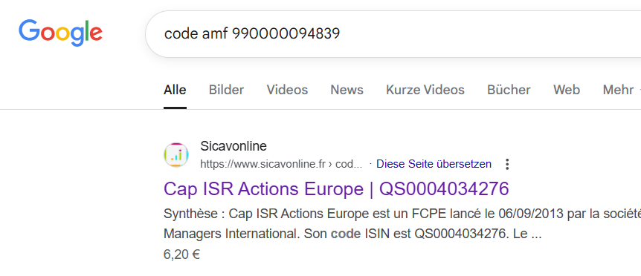641x276 pixels.
Task: Focus the search box containing 'code amf'
Action: coord(393,34)
